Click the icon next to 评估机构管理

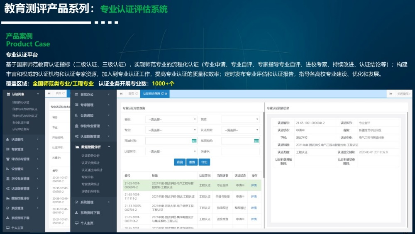[8, 159]
